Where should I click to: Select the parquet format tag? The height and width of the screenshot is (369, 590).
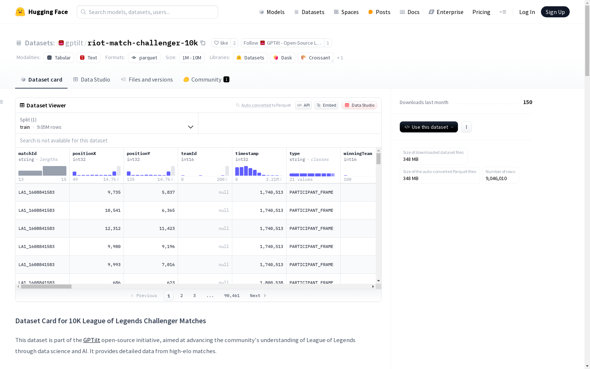pyautogui.click(x=144, y=58)
